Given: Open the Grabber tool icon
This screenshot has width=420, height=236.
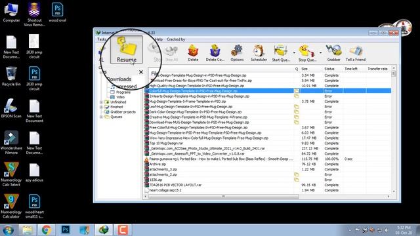Looking at the screenshot, I should pyautogui.click(x=334, y=53).
